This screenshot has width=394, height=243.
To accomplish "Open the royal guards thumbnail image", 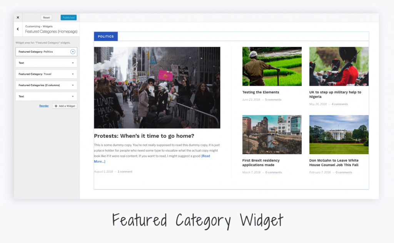I will tap(339, 67).
